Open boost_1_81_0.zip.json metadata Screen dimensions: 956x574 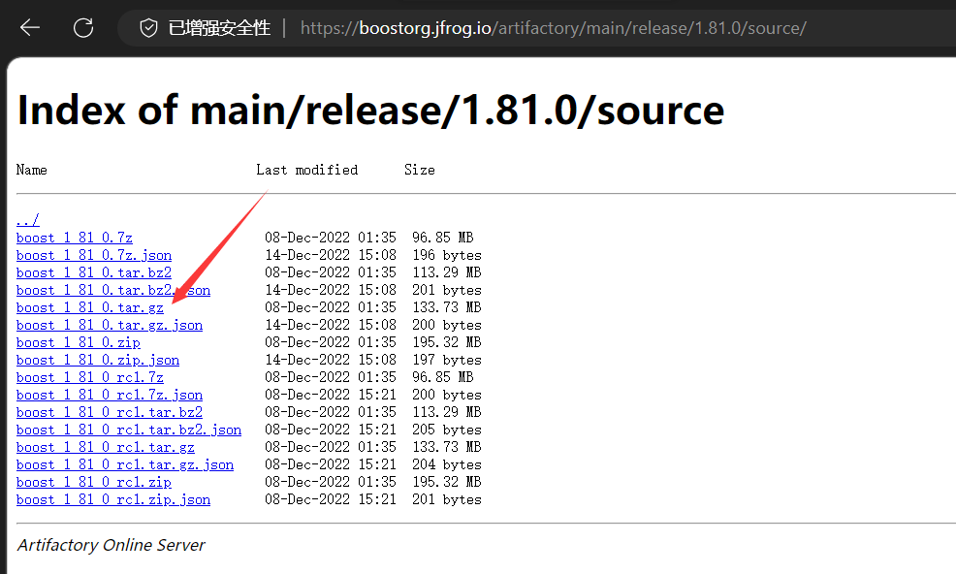97,359
